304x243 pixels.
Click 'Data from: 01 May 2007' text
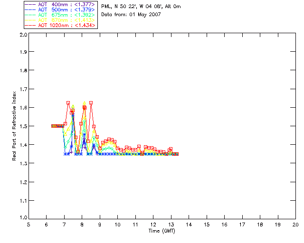(131, 15)
